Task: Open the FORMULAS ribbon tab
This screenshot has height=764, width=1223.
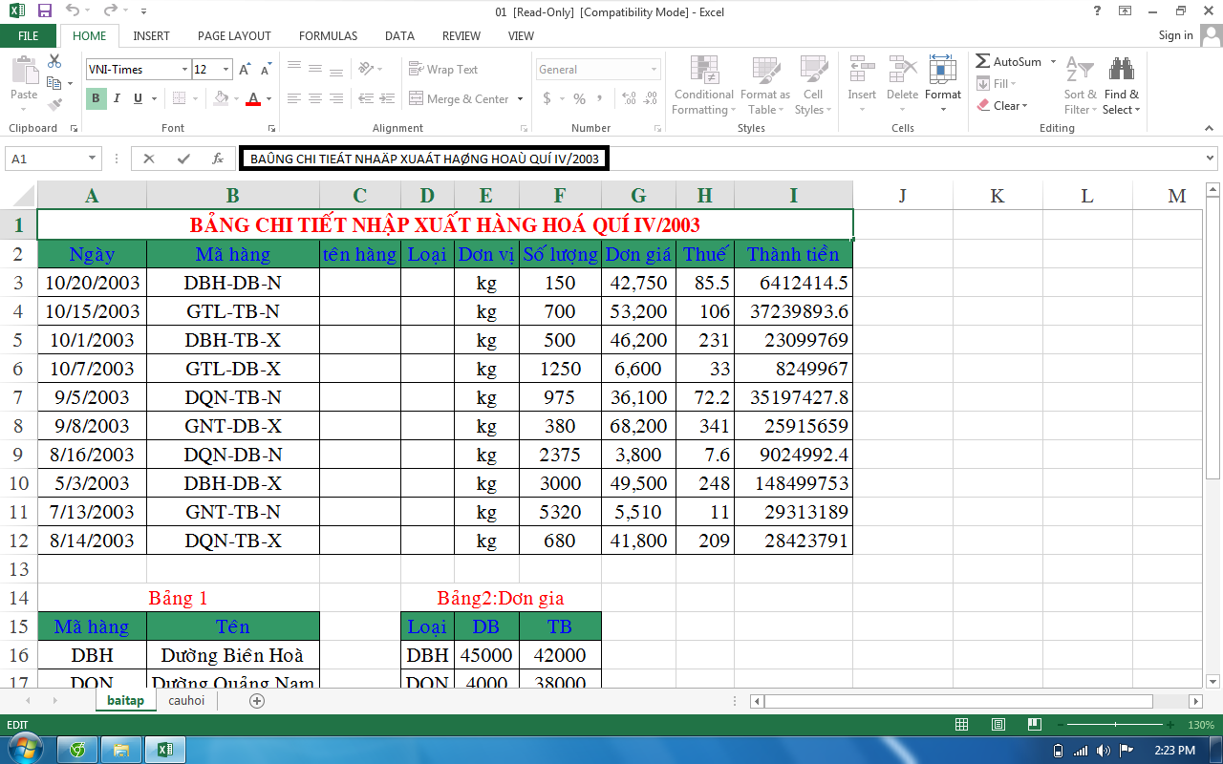Action: point(328,35)
